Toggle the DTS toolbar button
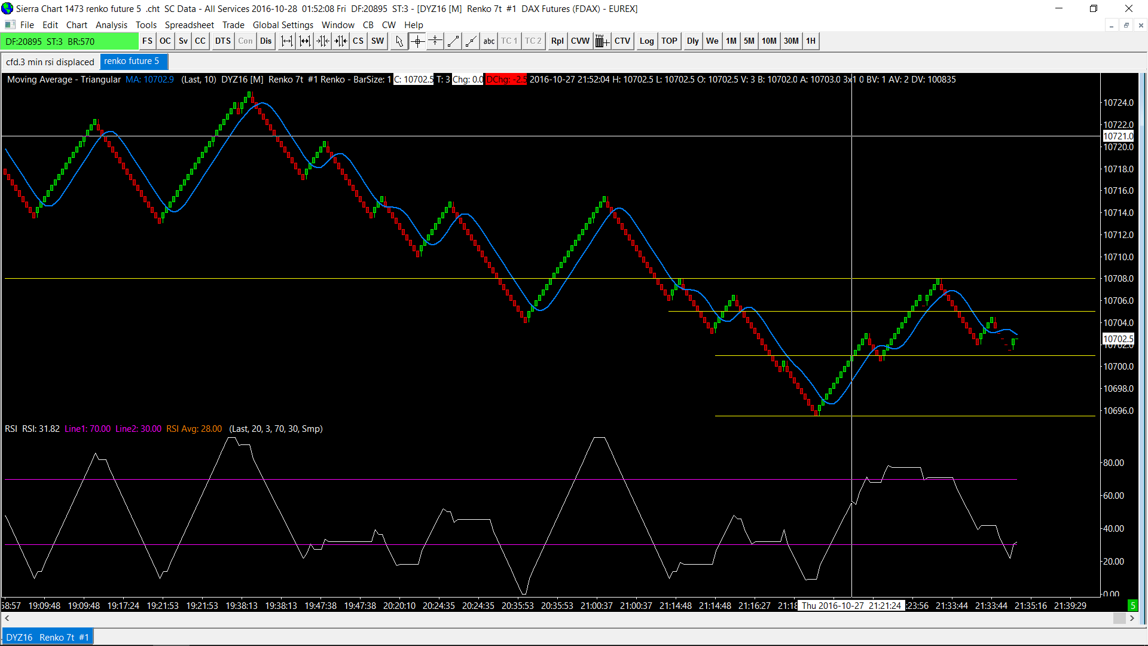 click(x=222, y=41)
